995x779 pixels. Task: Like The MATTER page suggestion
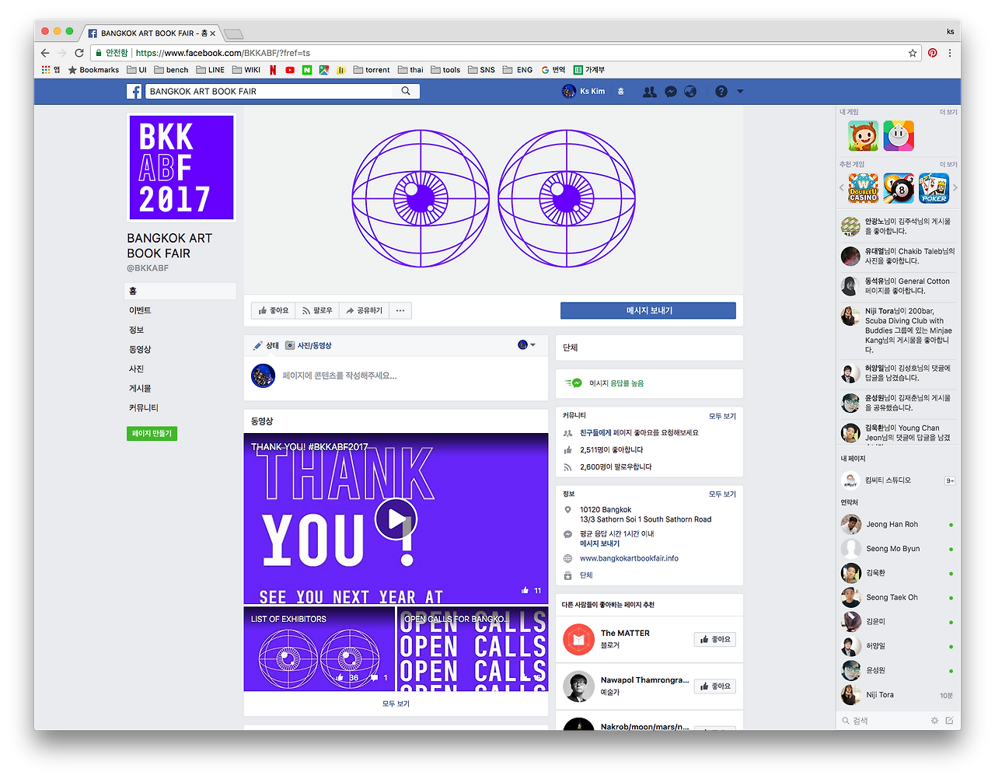pyautogui.click(x=714, y=639)
